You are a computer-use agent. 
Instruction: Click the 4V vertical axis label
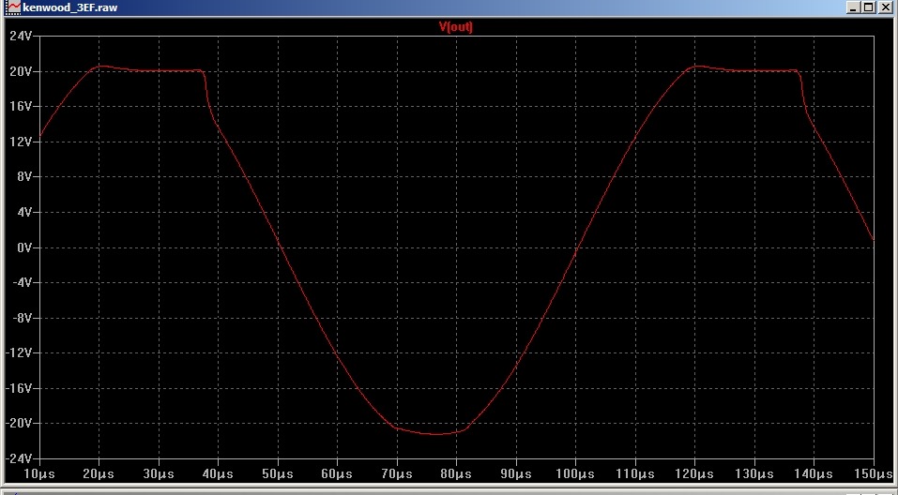(23, 212)
